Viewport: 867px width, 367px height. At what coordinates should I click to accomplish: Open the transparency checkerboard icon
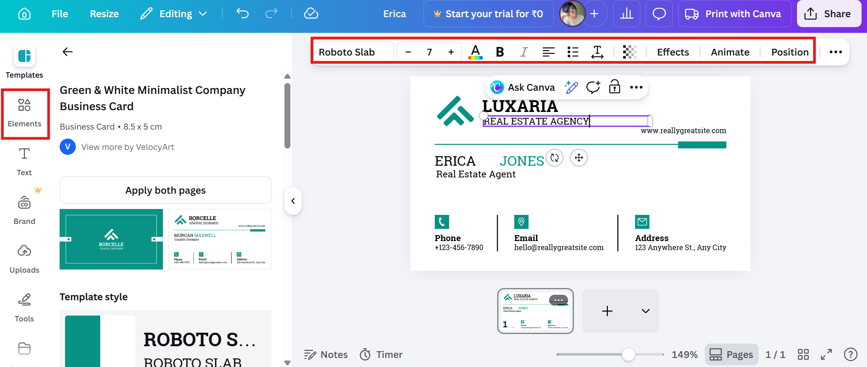tap(629, 52)
